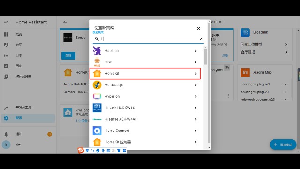Image resolution: width=300 pixels, height=169 pixels.
Task: Open the kiwi user profile avatar
Action: coord(6,145)
